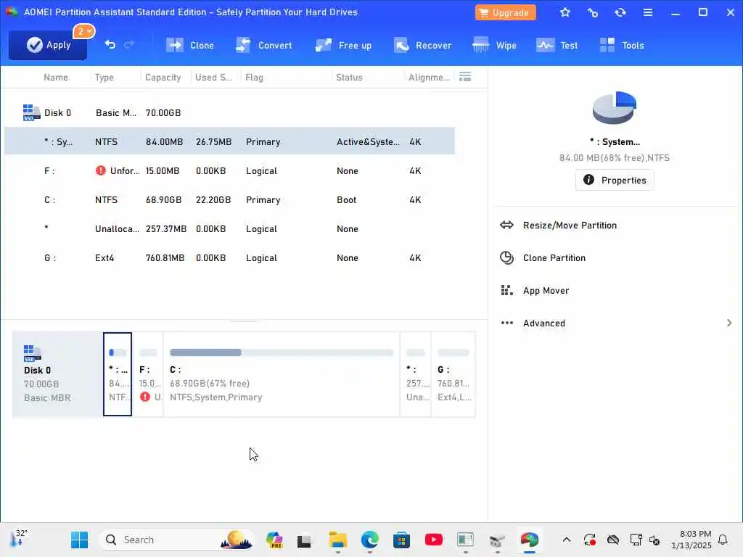Image resolution: width=743 pixels, height=557 pixels.
Task: Open File Explorer from taskbar
Action: click(338, 540)
